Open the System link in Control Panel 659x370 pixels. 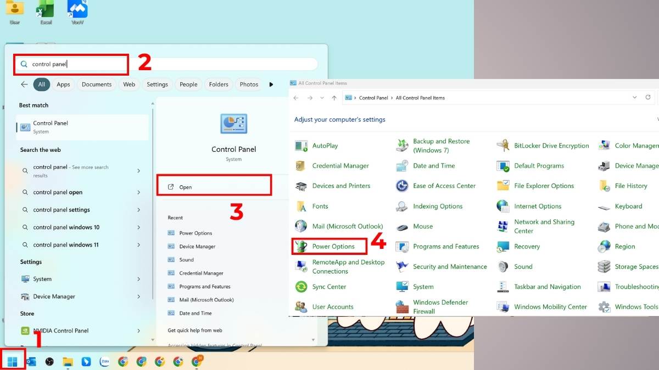click(x=423, y=287)
